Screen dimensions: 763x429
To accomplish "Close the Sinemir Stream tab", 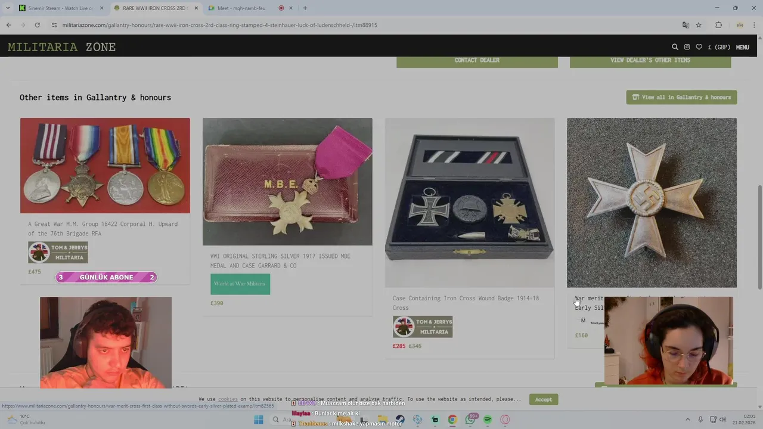I will point(101,8).
